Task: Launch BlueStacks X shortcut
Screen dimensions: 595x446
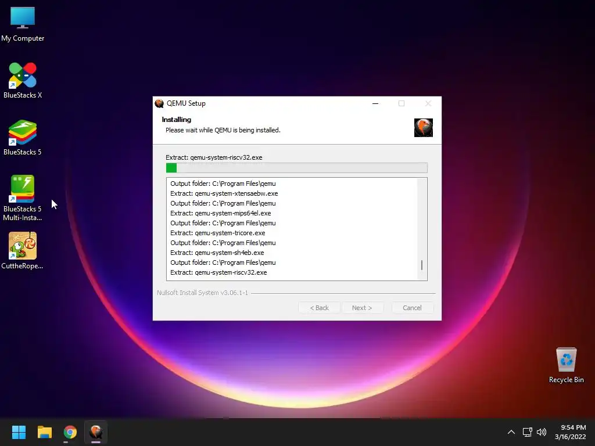Action: coord(23,80)
